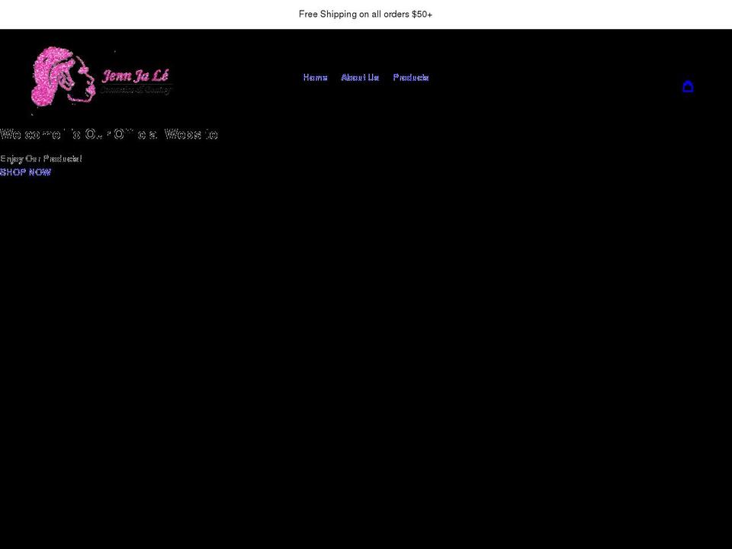The image size is (732, 549).
Task: Open the cart from the top-right corner
Action: click(x=689, y=86)
